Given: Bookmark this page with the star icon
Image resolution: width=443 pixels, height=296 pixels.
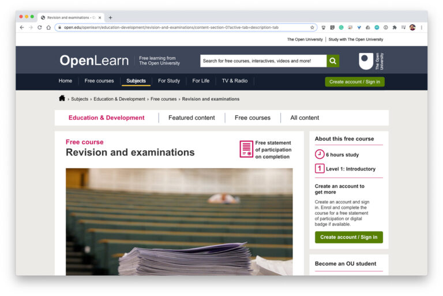Looking at the screenshot, I should click(312, 28).
